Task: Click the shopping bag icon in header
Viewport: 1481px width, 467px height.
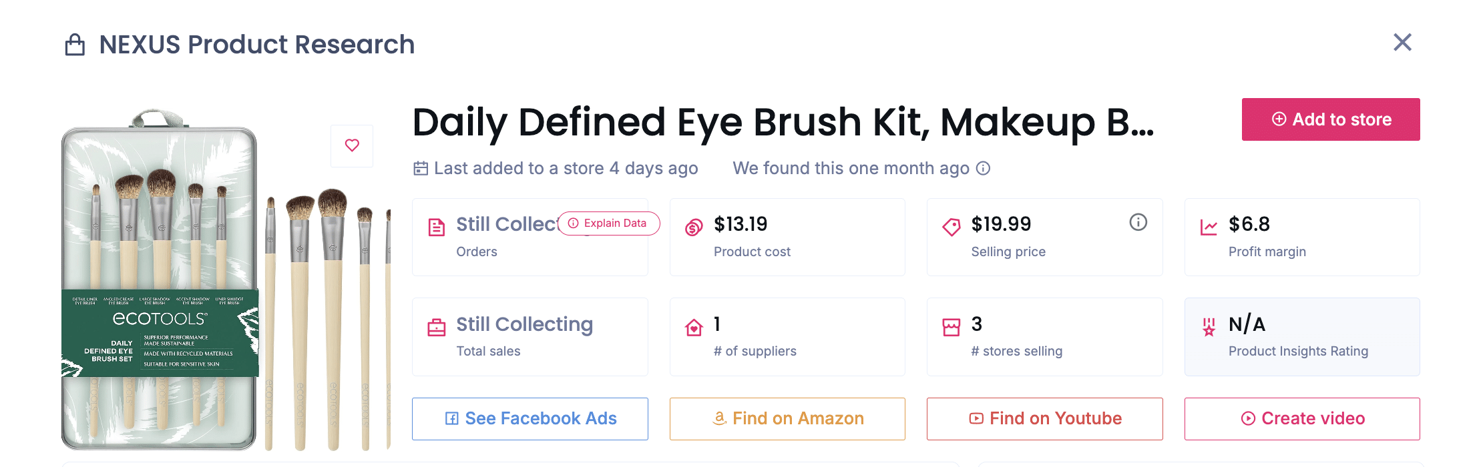Action: click(x=75, y=45)
